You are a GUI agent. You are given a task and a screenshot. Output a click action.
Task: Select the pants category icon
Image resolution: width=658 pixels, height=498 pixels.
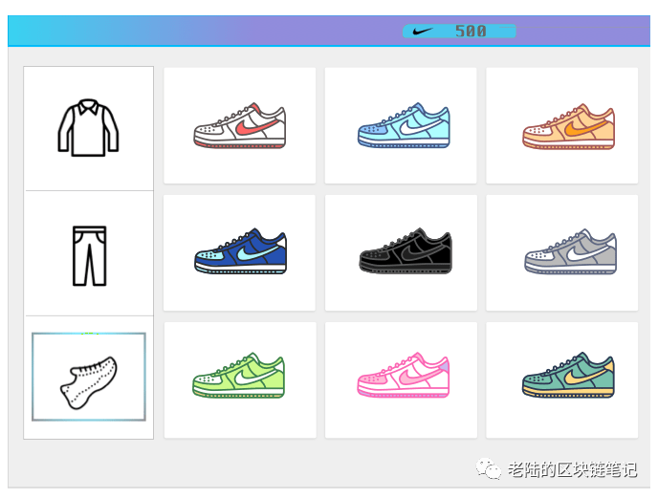89,256
